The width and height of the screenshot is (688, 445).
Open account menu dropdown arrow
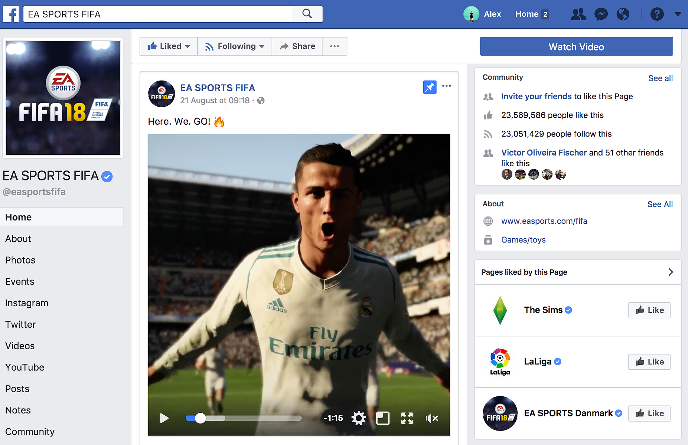[x=678, y=14]
